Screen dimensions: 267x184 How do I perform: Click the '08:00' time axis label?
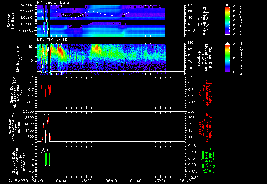click(185, 181)
